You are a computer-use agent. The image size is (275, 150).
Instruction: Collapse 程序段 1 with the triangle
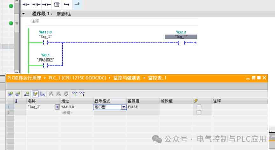(x=24, y=13)
